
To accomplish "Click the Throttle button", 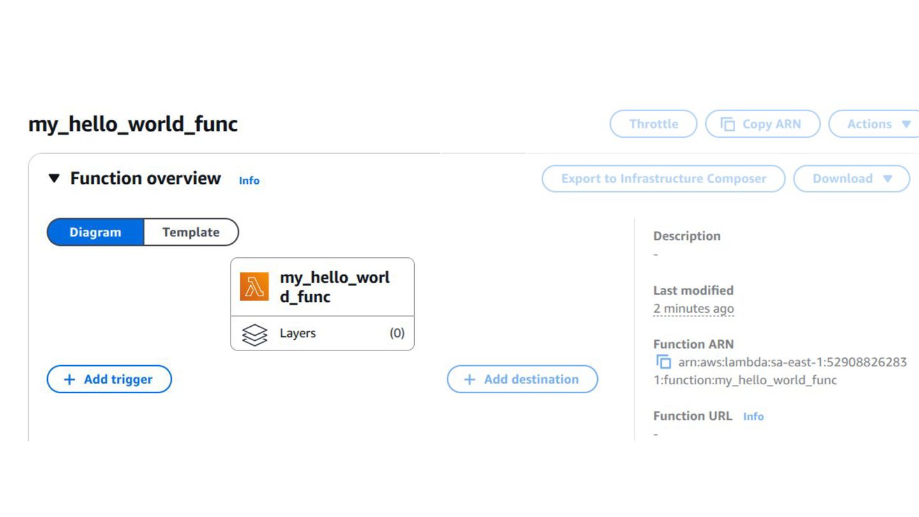I will point(654,124).
